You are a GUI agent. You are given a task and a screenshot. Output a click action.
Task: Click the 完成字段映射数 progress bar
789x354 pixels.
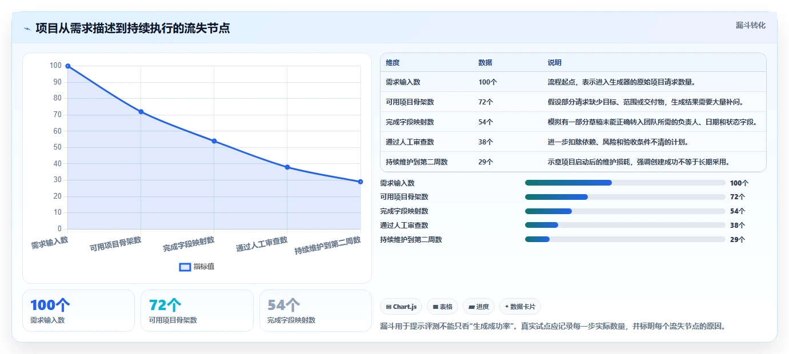click(625, 211)
